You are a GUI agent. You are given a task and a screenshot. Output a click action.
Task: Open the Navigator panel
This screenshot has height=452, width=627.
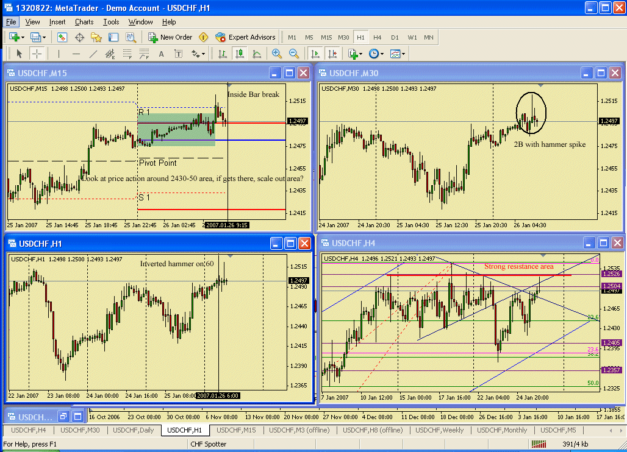click(x=96, y=37)
